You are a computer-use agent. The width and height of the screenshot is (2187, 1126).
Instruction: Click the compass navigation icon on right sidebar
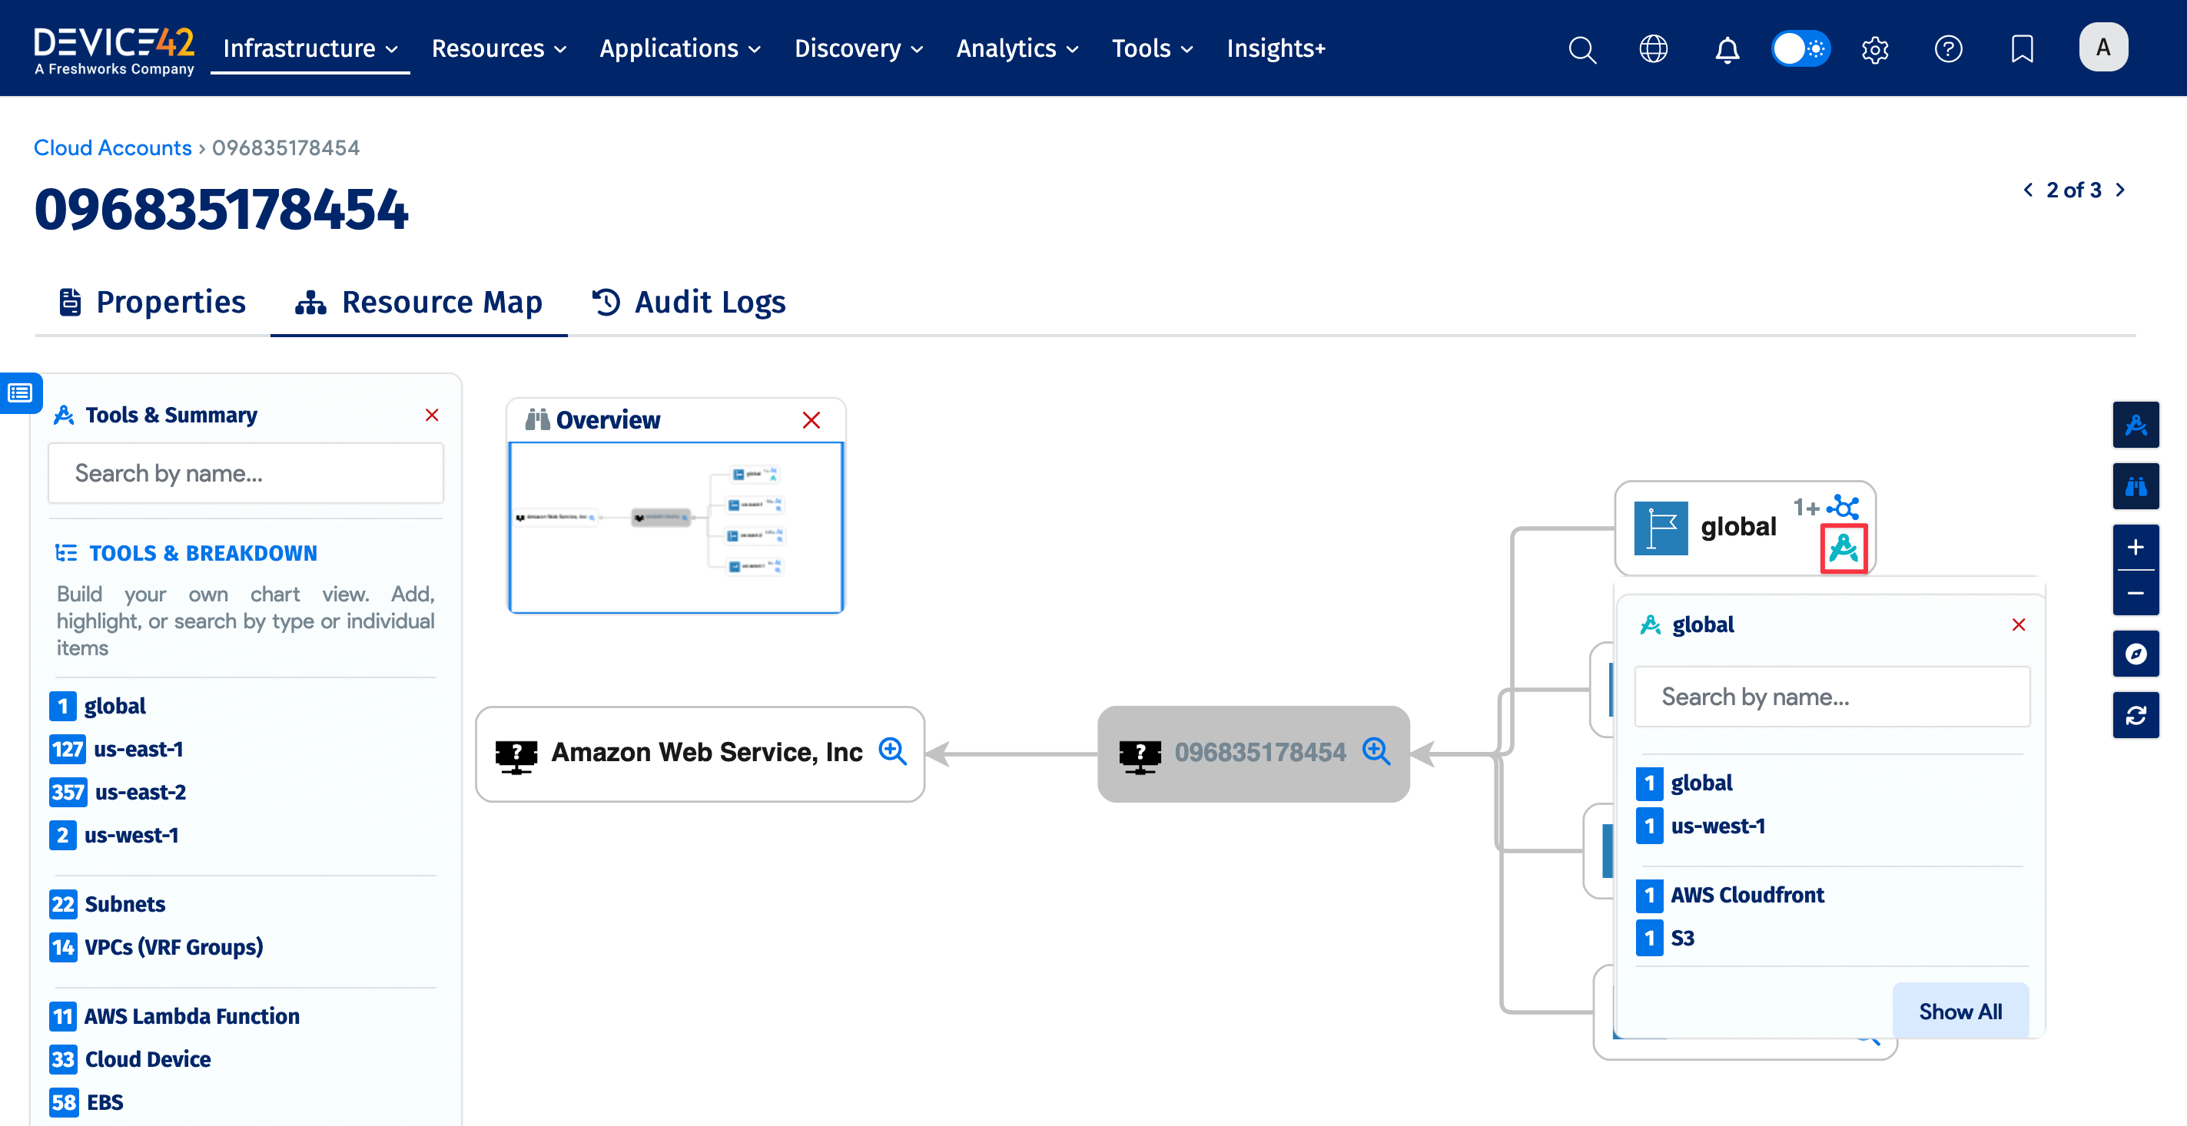click(x=2137, y=654)
